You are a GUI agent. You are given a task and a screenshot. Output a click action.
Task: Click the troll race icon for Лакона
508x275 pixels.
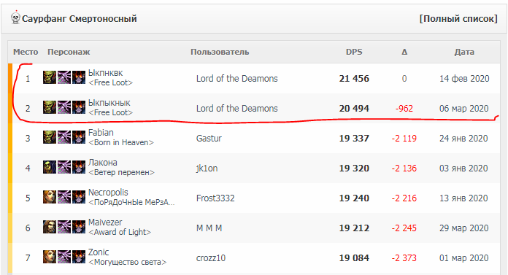pos(50,168)
